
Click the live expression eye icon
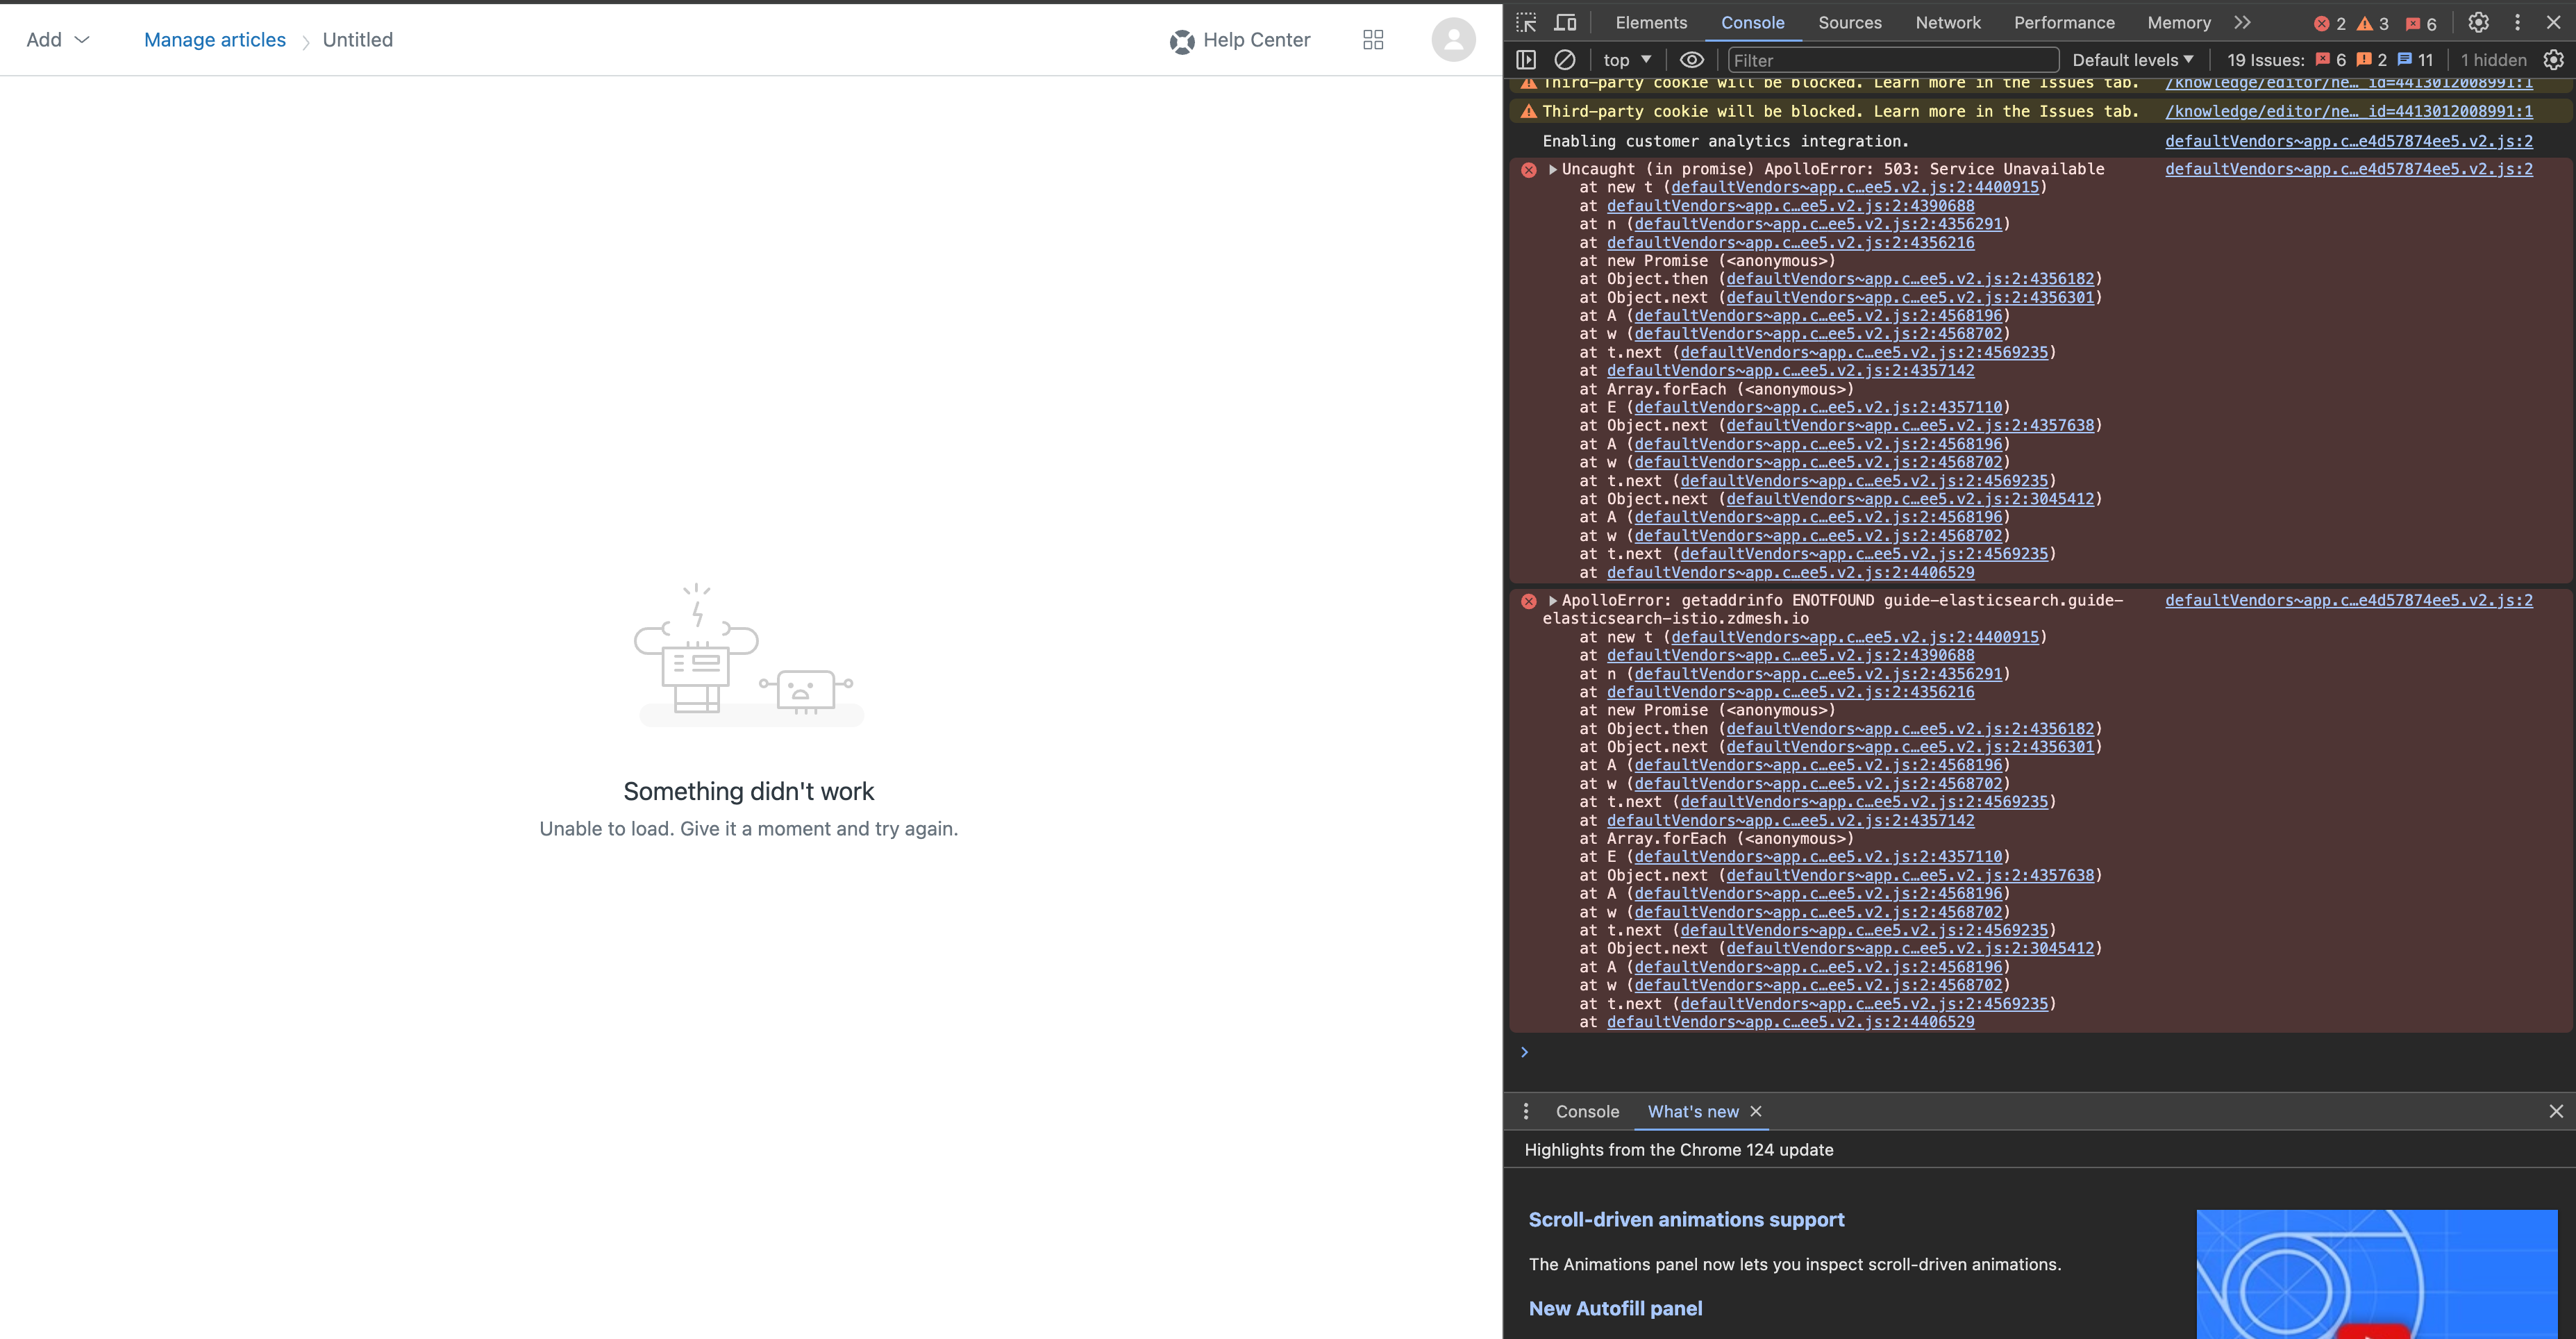[1691, 60]
